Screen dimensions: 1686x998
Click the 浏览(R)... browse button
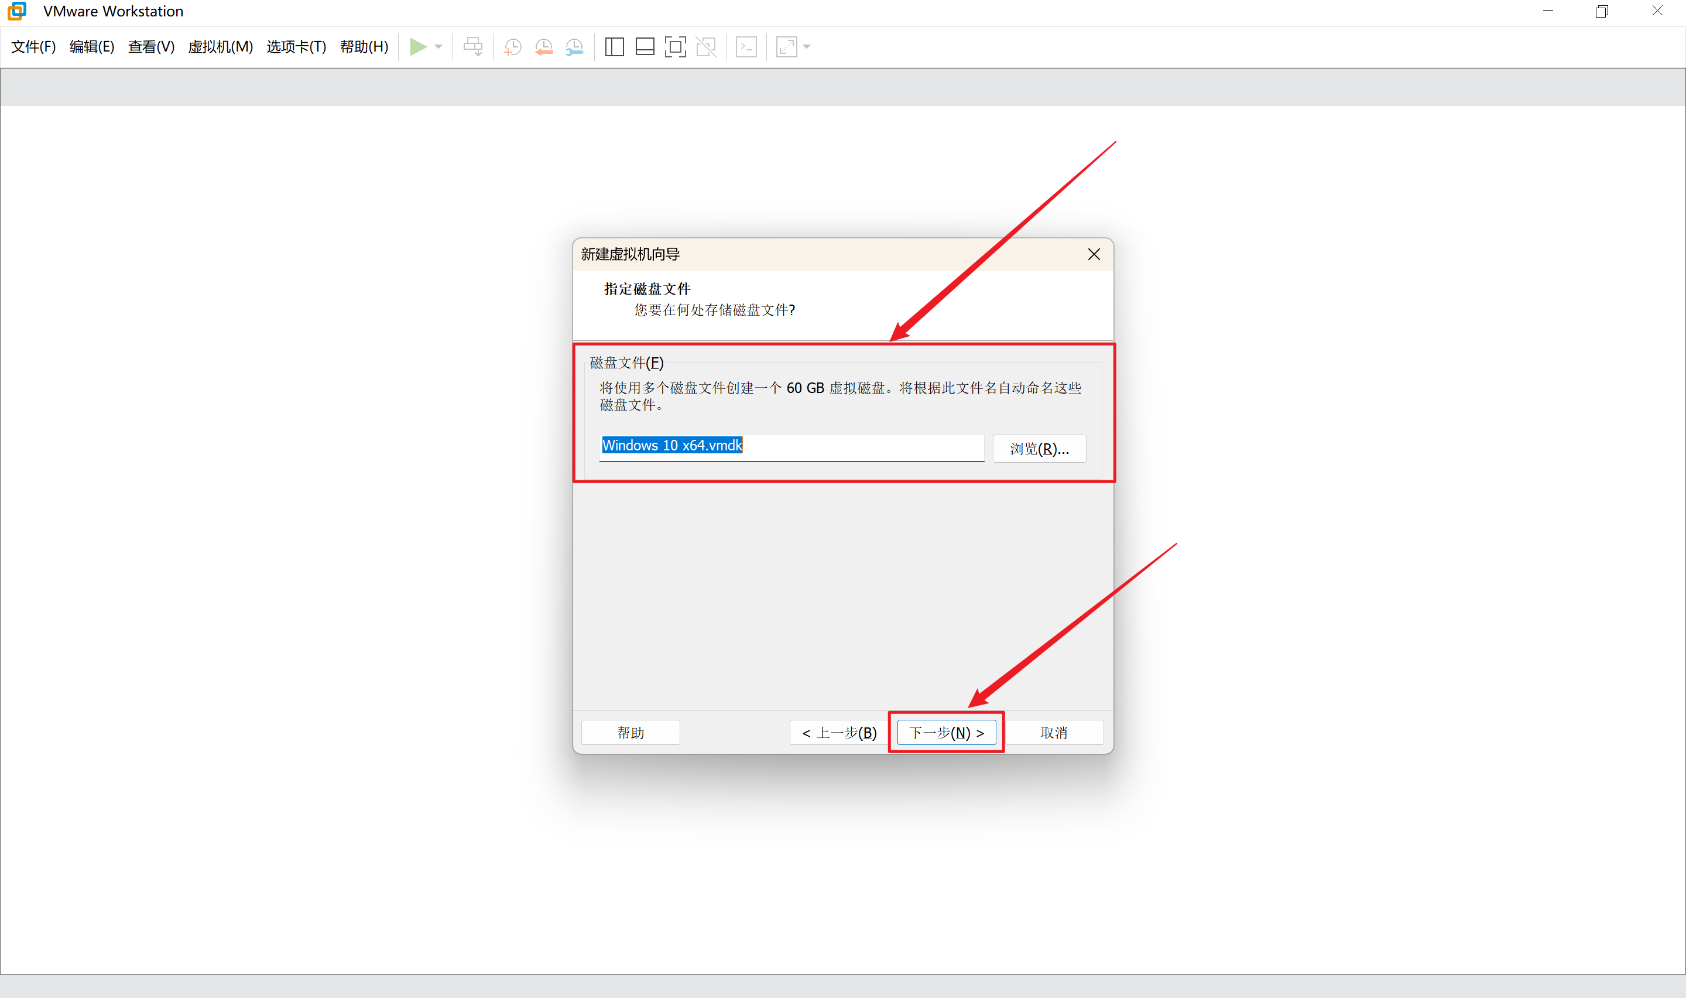point(1039,449)
